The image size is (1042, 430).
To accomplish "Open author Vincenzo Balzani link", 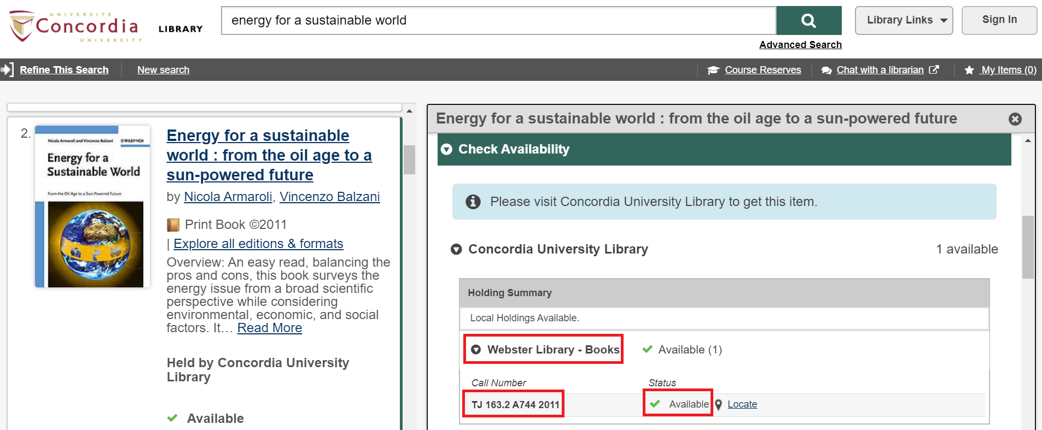I will (329, 197).
